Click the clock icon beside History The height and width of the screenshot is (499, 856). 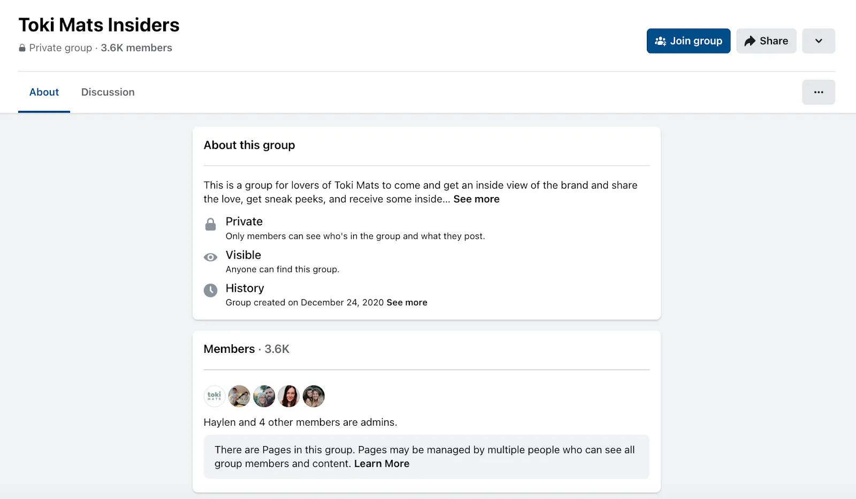pyautogui.click(x=210, y=290)
